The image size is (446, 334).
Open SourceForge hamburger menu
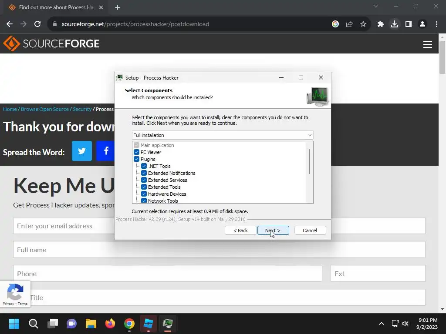[428, 44]
